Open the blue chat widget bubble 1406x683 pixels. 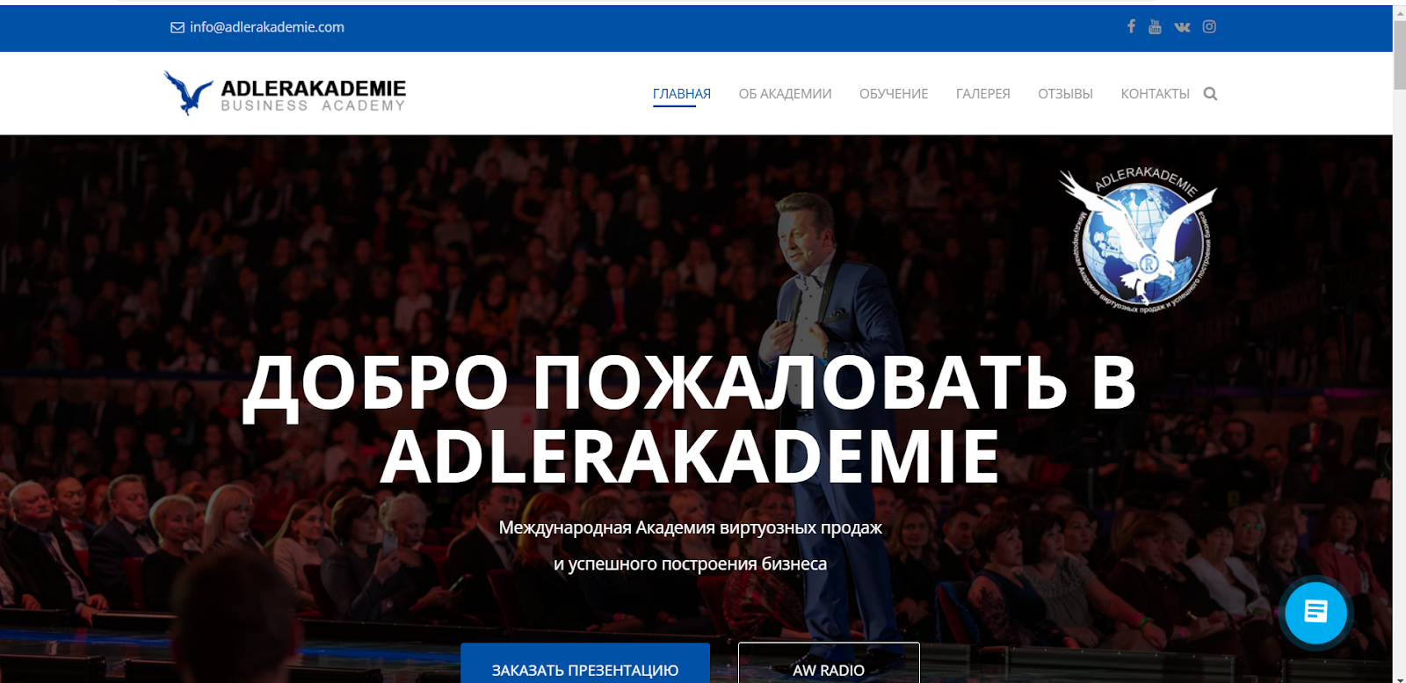(x=1315, y=612)
